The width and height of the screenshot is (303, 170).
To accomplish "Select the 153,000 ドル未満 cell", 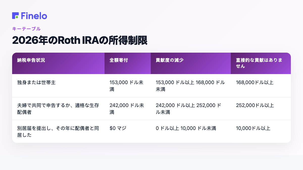I will [x=127, y=86].
